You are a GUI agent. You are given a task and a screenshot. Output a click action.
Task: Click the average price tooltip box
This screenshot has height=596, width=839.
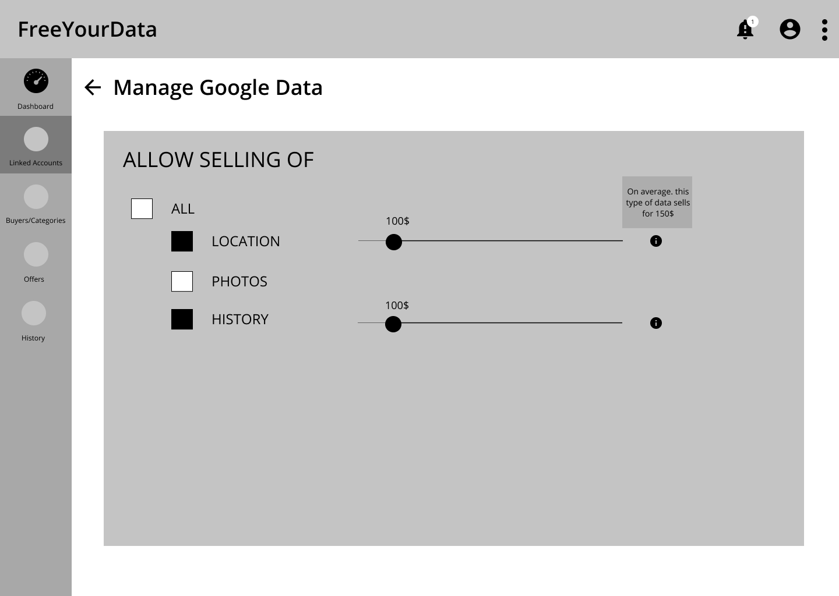[657, 202]
